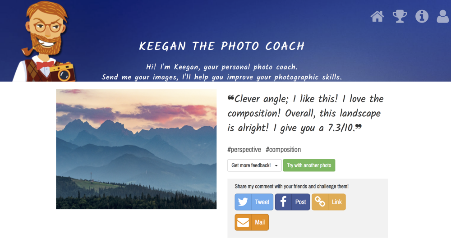Image resolution: width=451 pixels, height=252 pixels.
Task: Go to the home page icon
Action: tap(377, 16)
